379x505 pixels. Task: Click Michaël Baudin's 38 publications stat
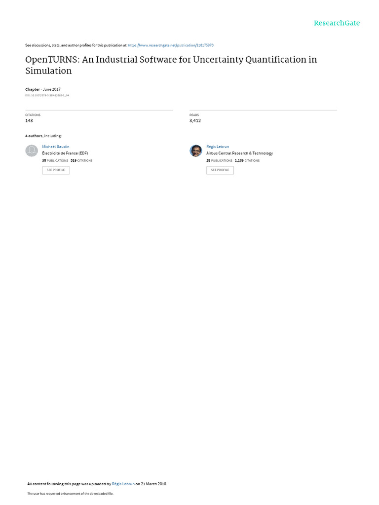pyautogui.click(x=55, y=161)
